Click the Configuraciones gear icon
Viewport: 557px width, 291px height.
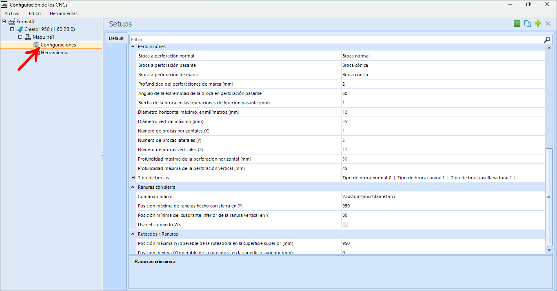pyautogui.click(x=36, y=45)
